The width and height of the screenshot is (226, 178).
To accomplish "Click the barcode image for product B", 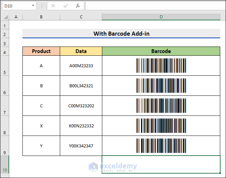I will pos(161,86).
